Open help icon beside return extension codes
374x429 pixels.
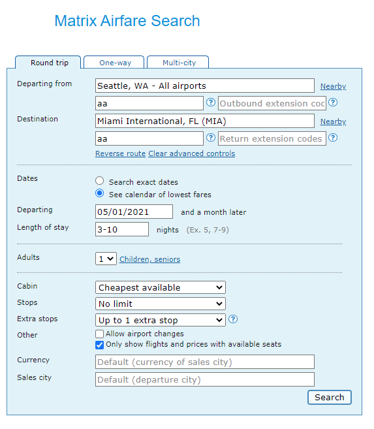coord(333,138)
